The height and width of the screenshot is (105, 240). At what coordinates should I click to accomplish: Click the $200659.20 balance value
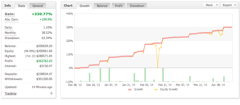[44, 46]
